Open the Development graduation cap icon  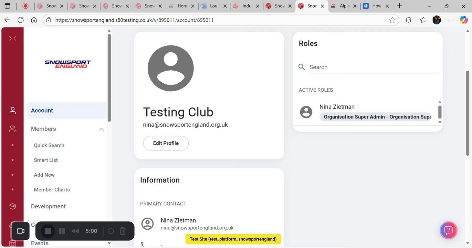click(13, 206)
